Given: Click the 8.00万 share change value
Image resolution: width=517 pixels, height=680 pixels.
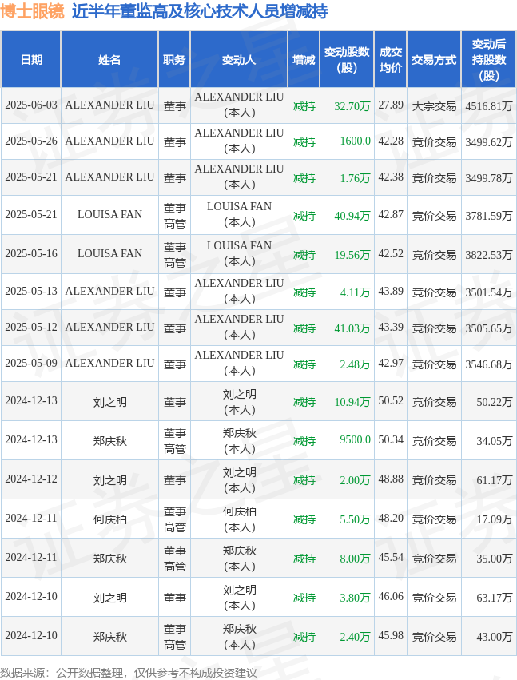Looking at the screenshot, I should [x=356, y=558].
